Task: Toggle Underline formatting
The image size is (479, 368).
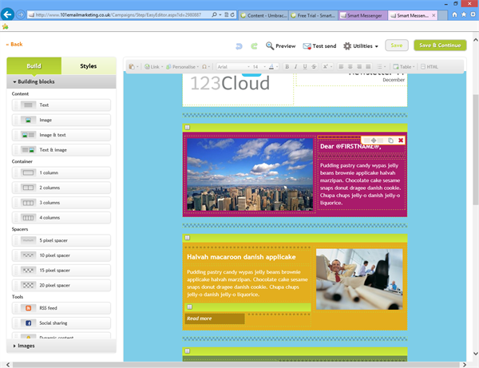Action: [305, 66]
